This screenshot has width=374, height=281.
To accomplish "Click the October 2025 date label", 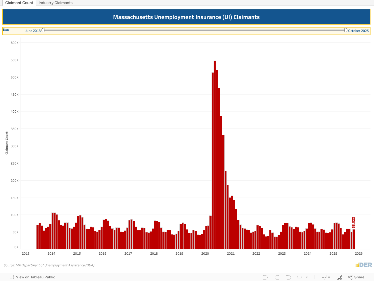I will pos(358,31).
